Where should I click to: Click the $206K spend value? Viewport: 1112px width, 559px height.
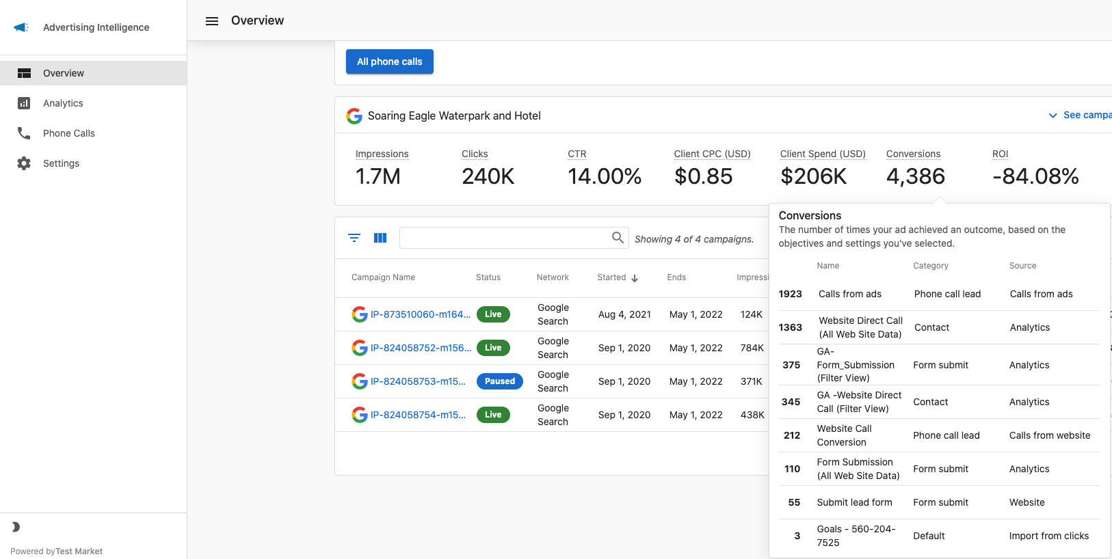point(813,176)
